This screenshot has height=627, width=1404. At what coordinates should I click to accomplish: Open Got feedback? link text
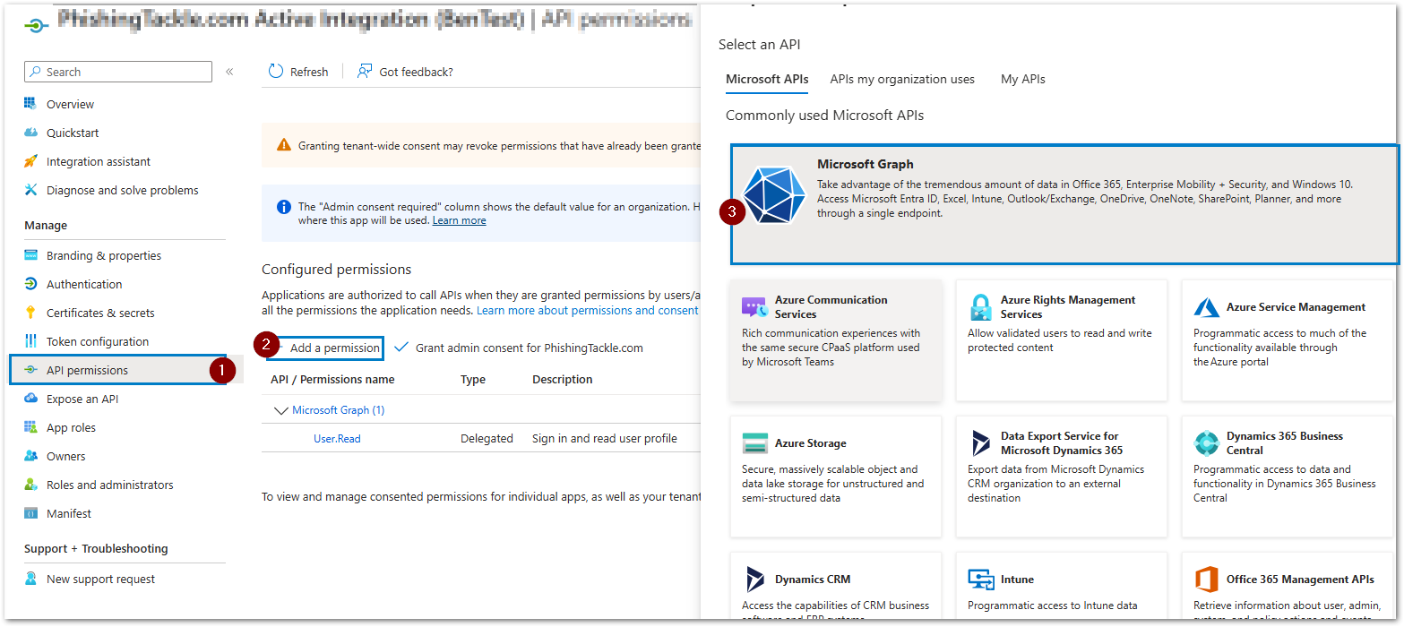pos(416,72)
